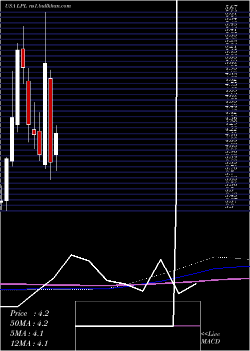Click the '<<Live MACD' label

(x=210, y=338)
